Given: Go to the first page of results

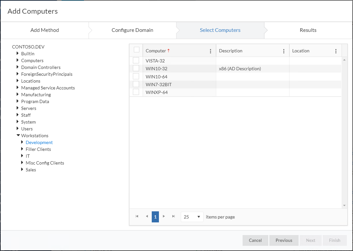Looking at the screenshot, I should coord(137,217).
